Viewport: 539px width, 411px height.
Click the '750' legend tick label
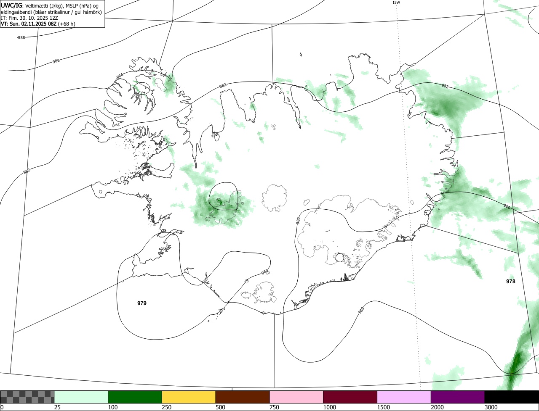275,407
